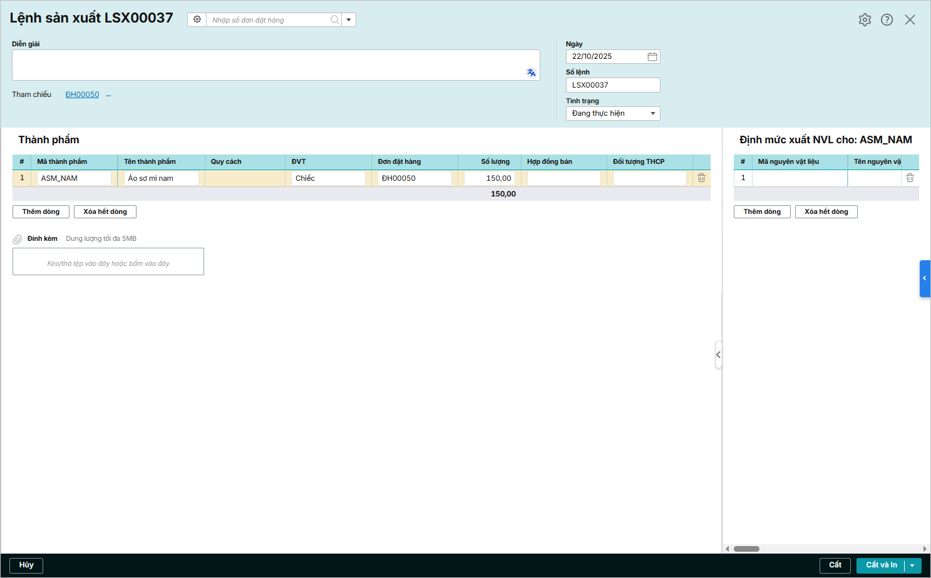Viewport: 931px width, 578px height.
Task: Open settings gear in top-right header
Action: click(865, 20)
